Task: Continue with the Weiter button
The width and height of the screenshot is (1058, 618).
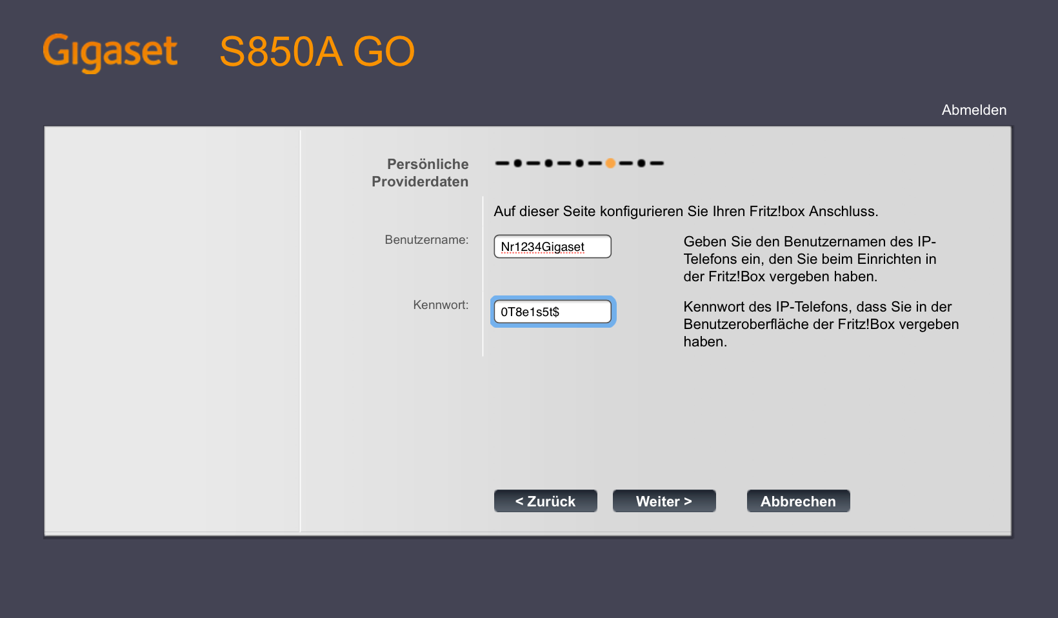Action: click(664, 501)
